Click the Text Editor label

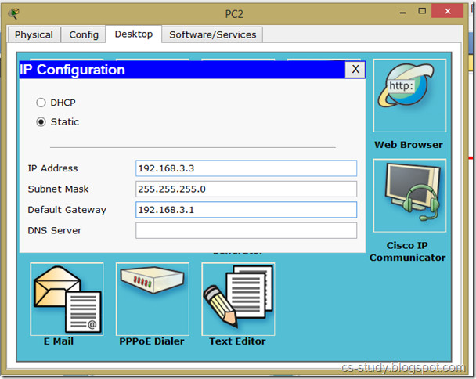237,341
